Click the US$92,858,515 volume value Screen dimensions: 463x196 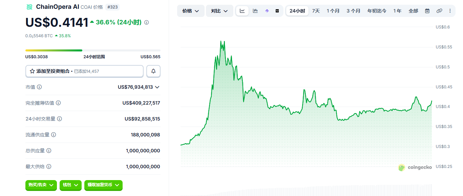click(x=142, y=119)
